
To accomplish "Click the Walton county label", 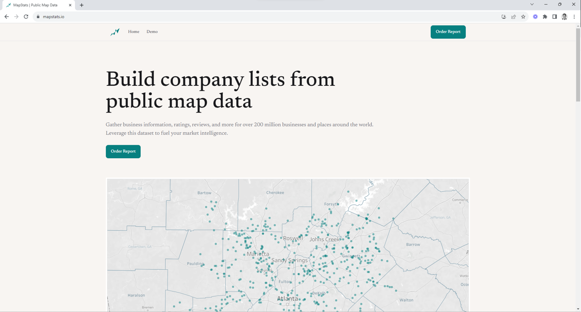I will (406, 300).
